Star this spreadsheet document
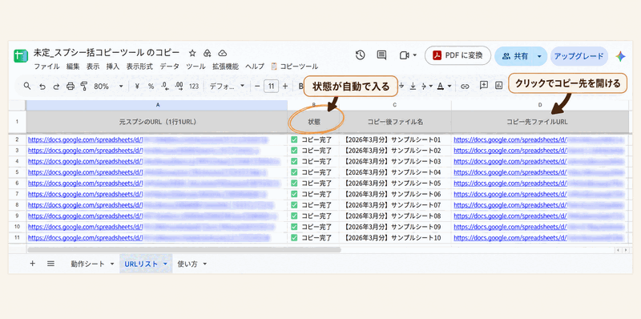 (x=192, y=53)
